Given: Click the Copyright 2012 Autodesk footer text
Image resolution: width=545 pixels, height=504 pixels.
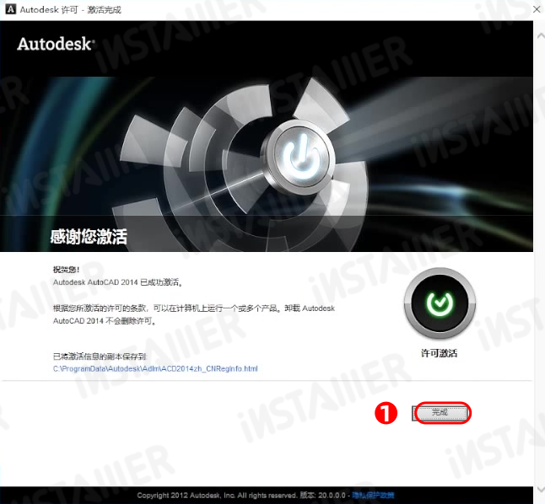Looking at the screenshot, I should coord(217,495).
